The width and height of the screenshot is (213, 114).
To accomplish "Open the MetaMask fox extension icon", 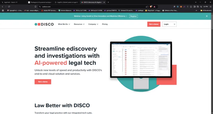I will [x=181, y=7].
